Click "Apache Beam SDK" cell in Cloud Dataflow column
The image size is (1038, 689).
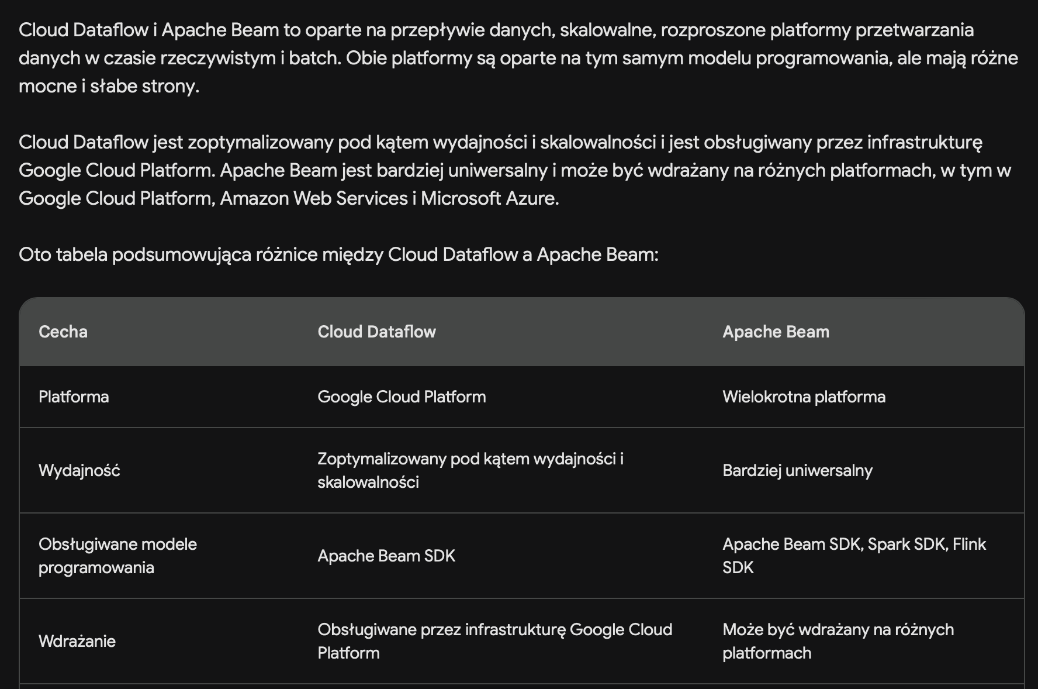(386, 556)
